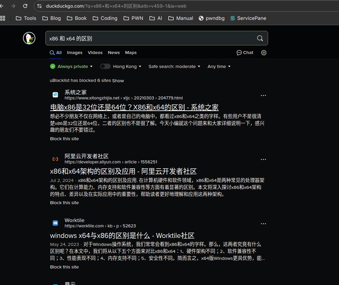Viewport: 339px width, 285px height.
Task: Open the ServicePane bookmark
Action: pyautogui.click(x=248, y=18)
